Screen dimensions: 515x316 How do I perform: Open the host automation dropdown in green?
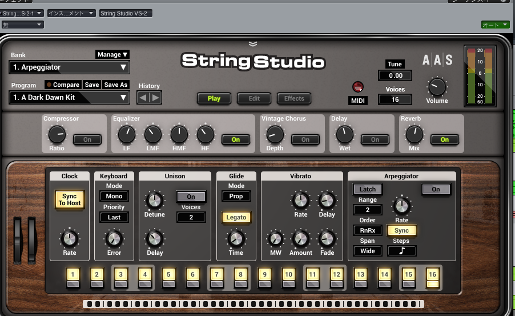[495, 25]
